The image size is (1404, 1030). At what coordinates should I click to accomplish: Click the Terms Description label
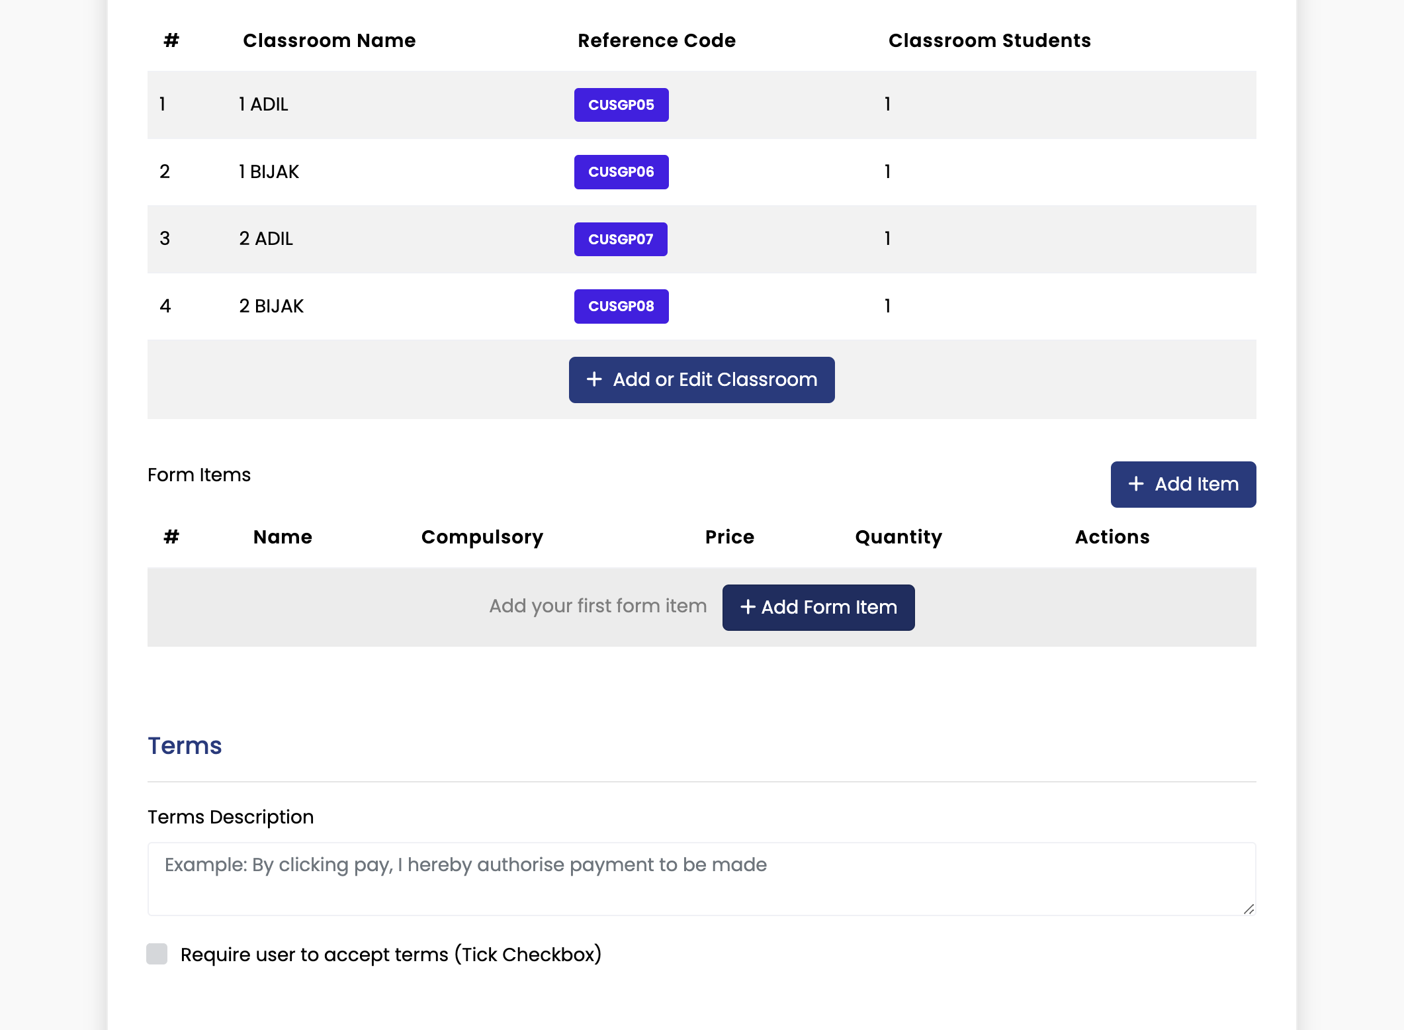[230, 817]
